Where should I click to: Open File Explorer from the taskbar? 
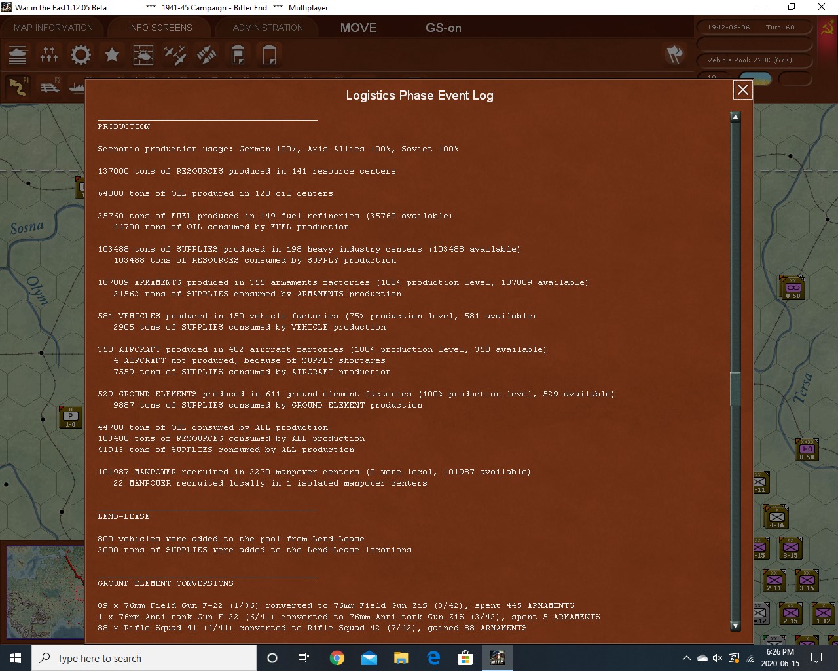[401, 658]
